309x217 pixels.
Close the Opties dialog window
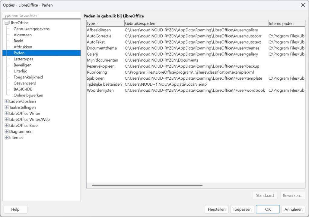[x=303, y=5]
